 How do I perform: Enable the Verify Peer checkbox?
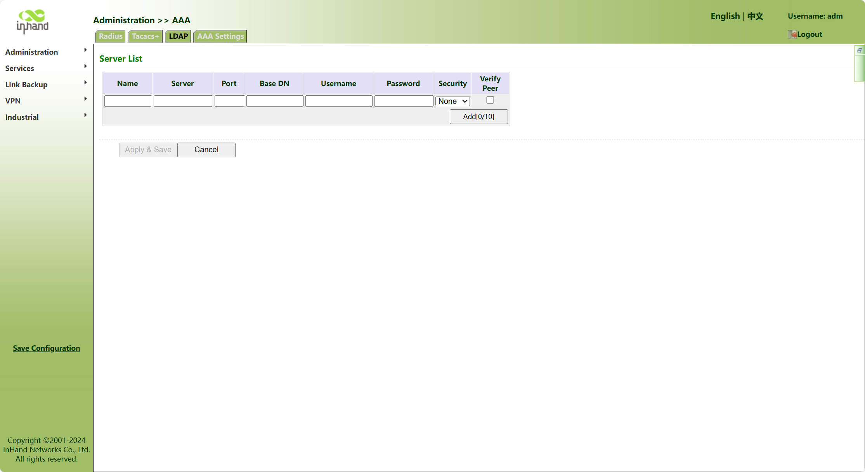(490, 100)
